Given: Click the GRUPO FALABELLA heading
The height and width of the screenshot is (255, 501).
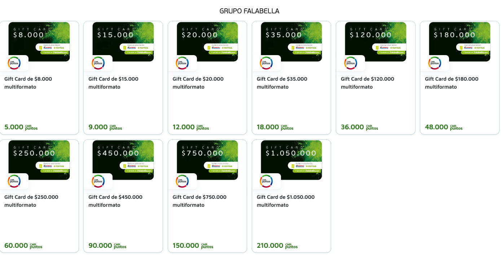Looking at the screenshot, I should (249, 11).
